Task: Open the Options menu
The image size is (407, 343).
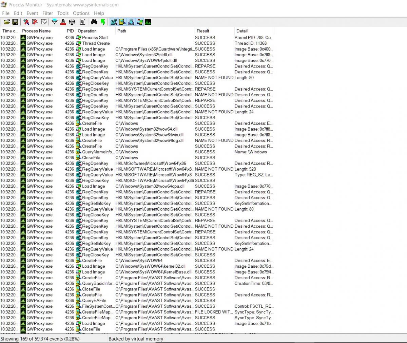Action: click(81, 13)
